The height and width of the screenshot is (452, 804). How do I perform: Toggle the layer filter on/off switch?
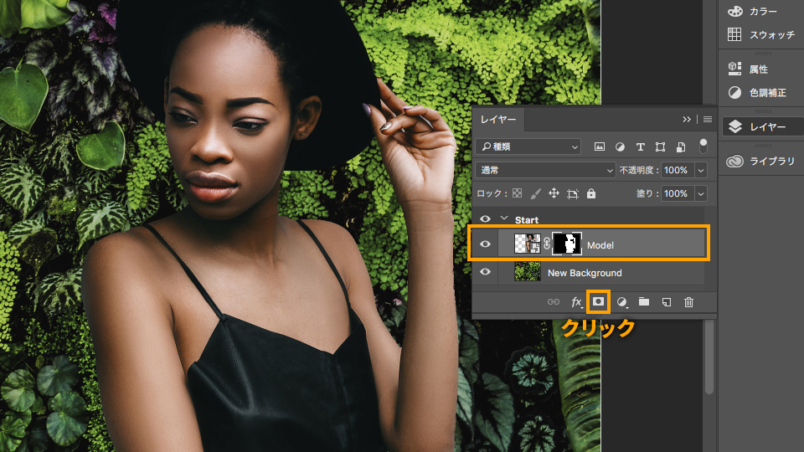(x=703, y=146)
